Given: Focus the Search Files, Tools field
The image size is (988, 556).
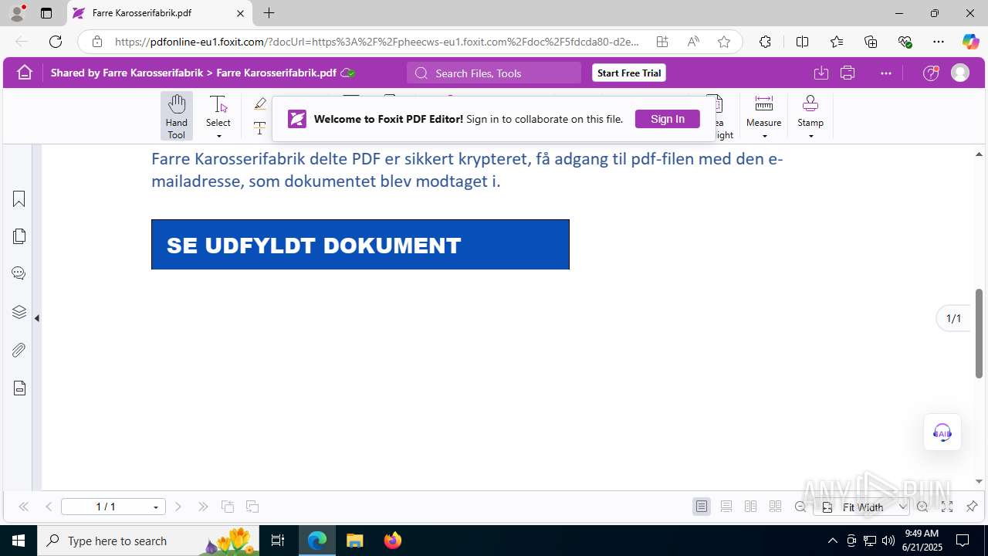Looking at the screenshot, I should pos(494,73).
